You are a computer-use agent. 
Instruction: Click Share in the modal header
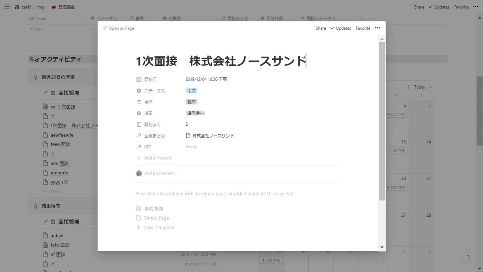coord(321,28)
